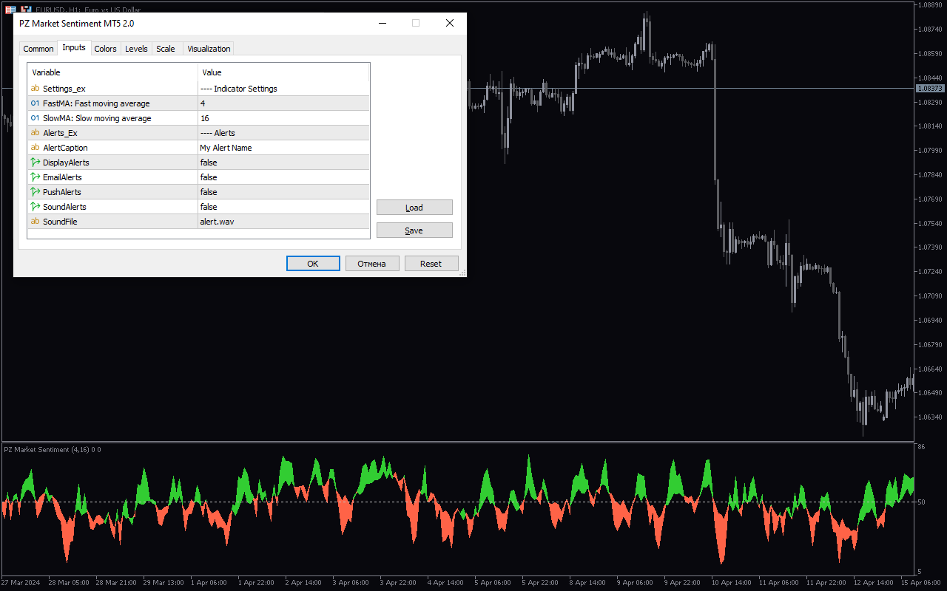Open the Levels tab
Screen dimensions: 947x591
point(136,49)
